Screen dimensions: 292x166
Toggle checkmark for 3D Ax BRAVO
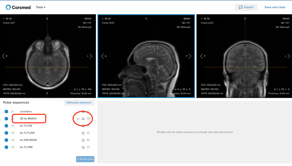click(x=7, y=119)
